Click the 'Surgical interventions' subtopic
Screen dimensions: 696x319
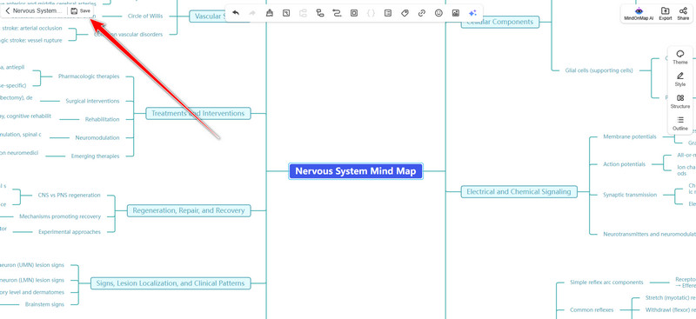(92, 101)
